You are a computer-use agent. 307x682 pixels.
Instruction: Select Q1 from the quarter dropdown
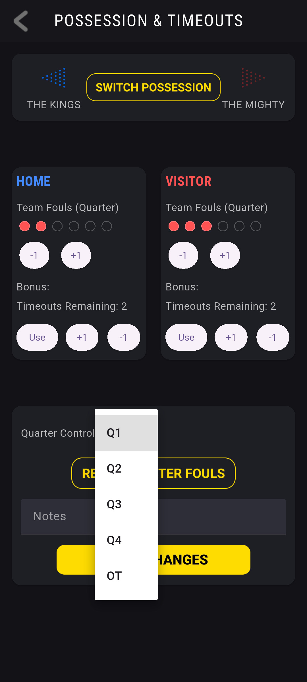point(114,433)
